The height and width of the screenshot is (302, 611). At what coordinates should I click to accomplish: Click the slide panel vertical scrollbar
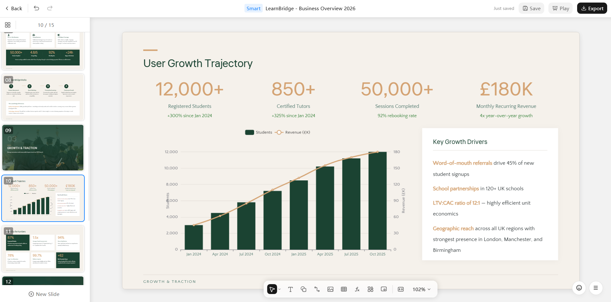[89, 179]
